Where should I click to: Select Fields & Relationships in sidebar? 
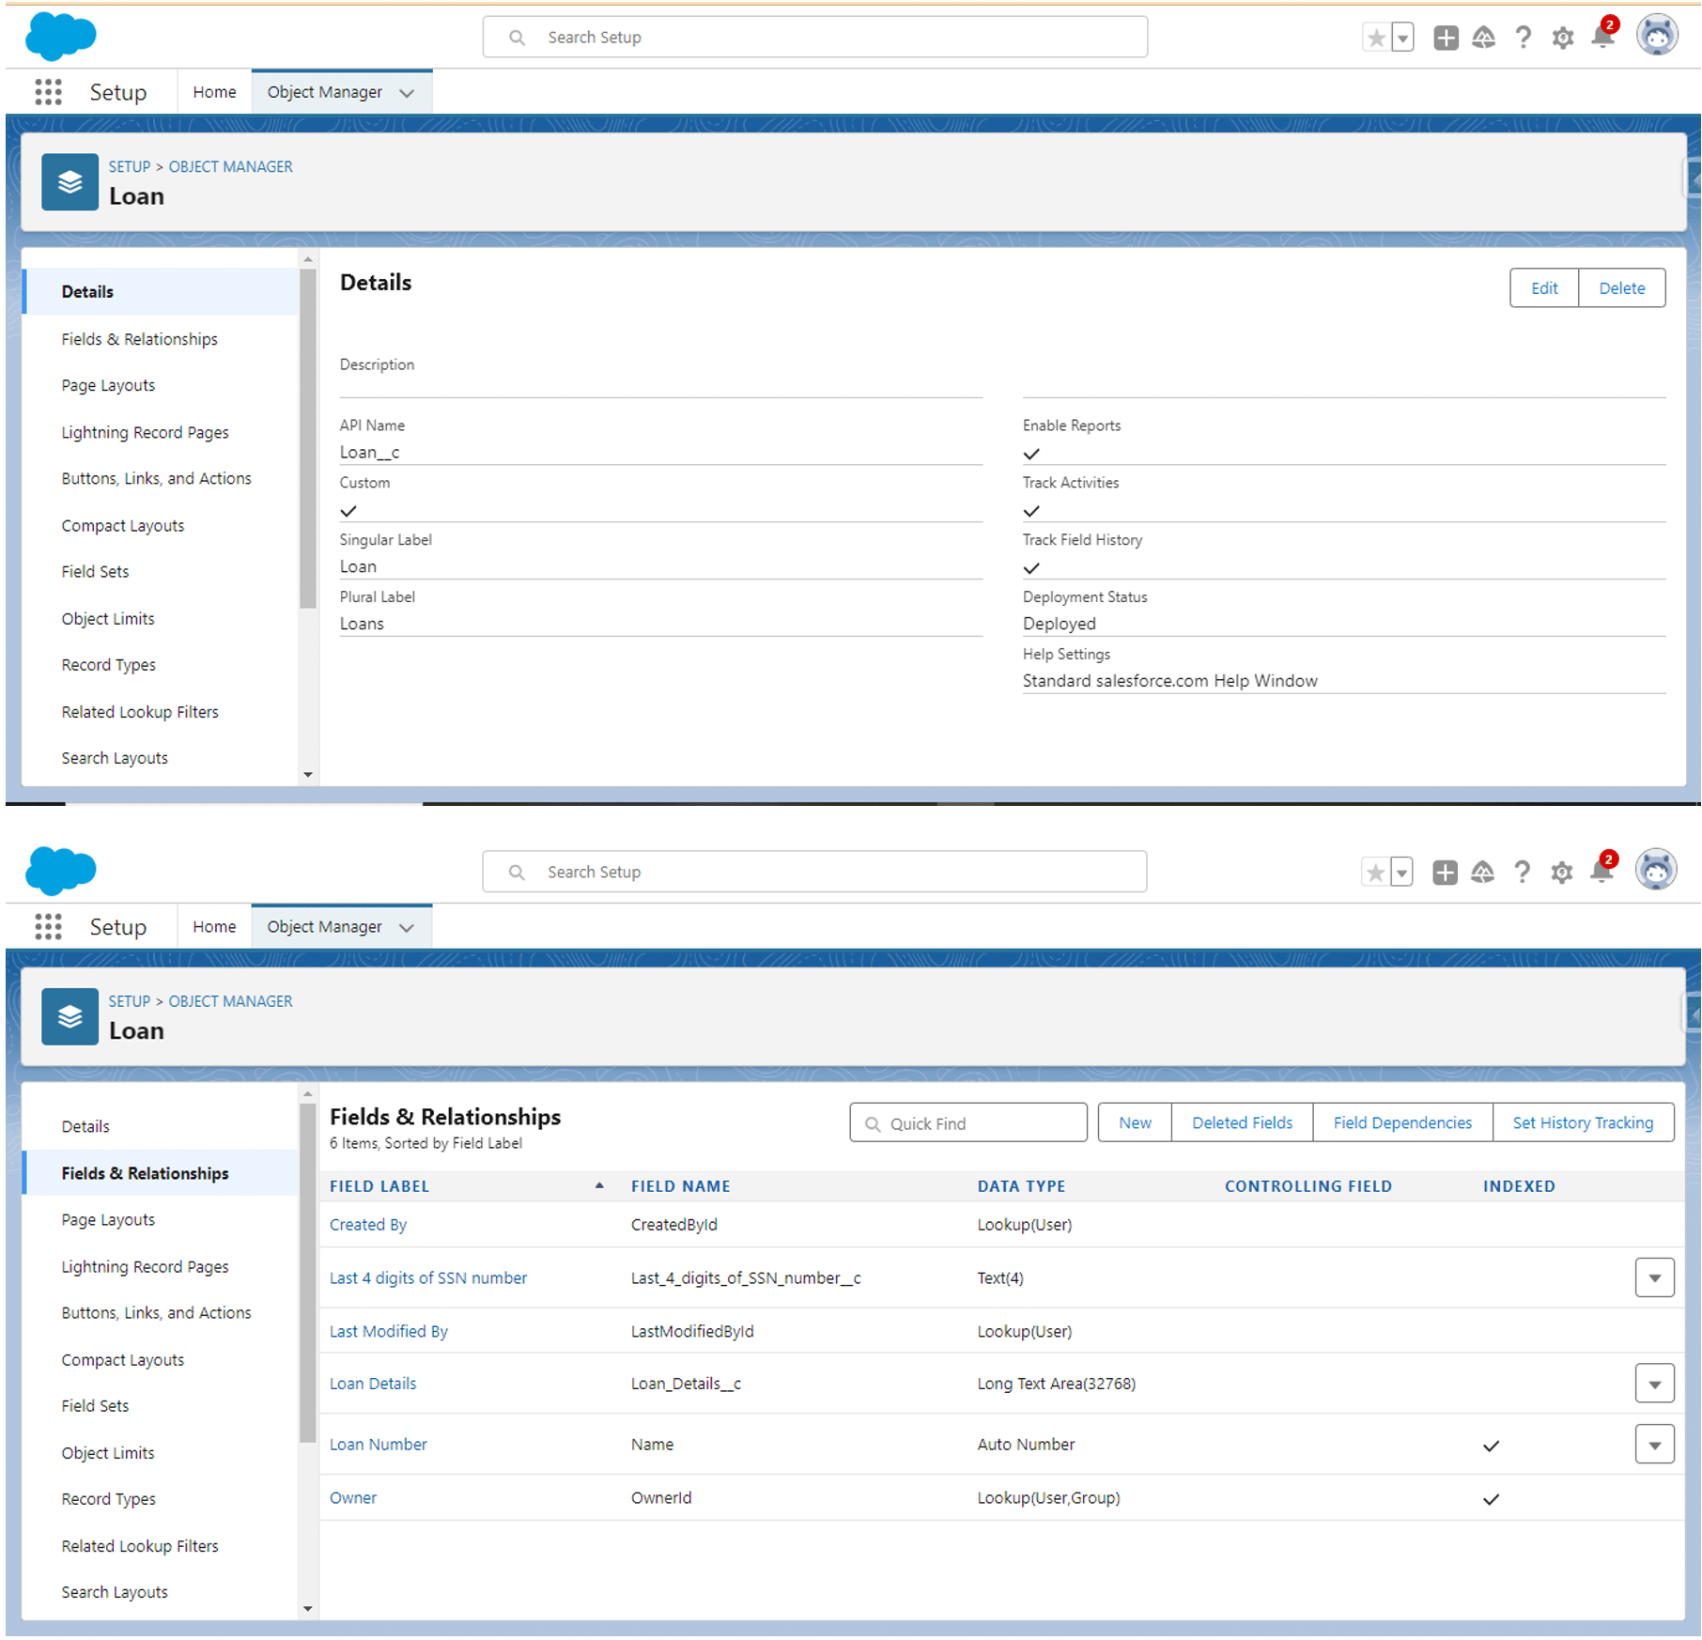click(144, 1172)
